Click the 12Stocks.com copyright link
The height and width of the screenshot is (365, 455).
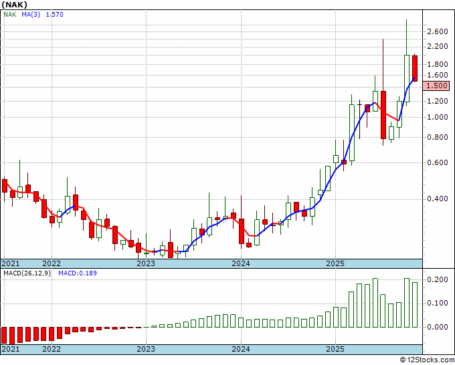point(427,360)
